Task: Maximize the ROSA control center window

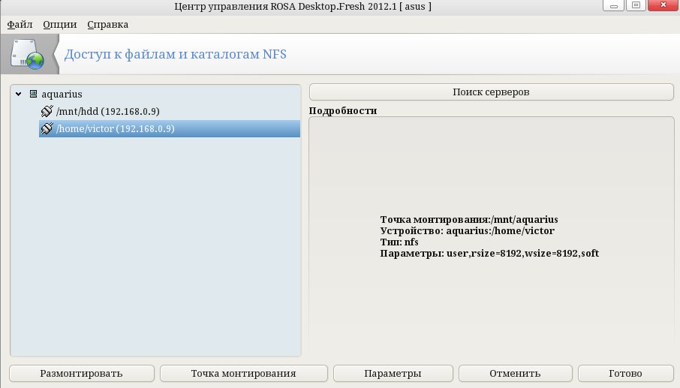Action: 636,5
